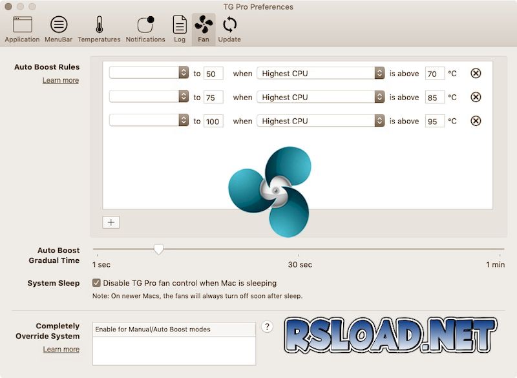Open help for Completely Override System

pos(267,326)
